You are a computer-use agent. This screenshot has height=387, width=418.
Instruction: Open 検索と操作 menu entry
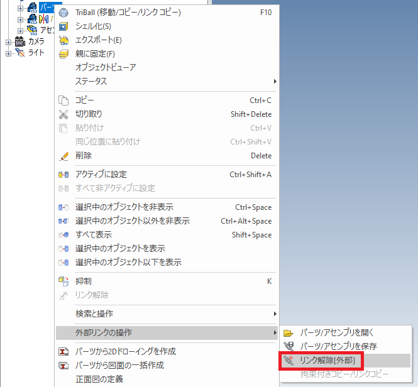point(167,313)
